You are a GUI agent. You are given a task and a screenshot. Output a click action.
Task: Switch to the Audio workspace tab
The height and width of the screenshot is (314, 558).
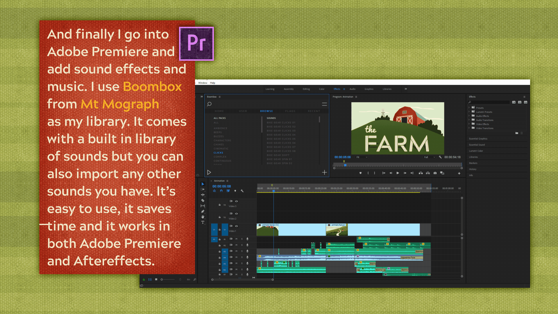point(352,89)
